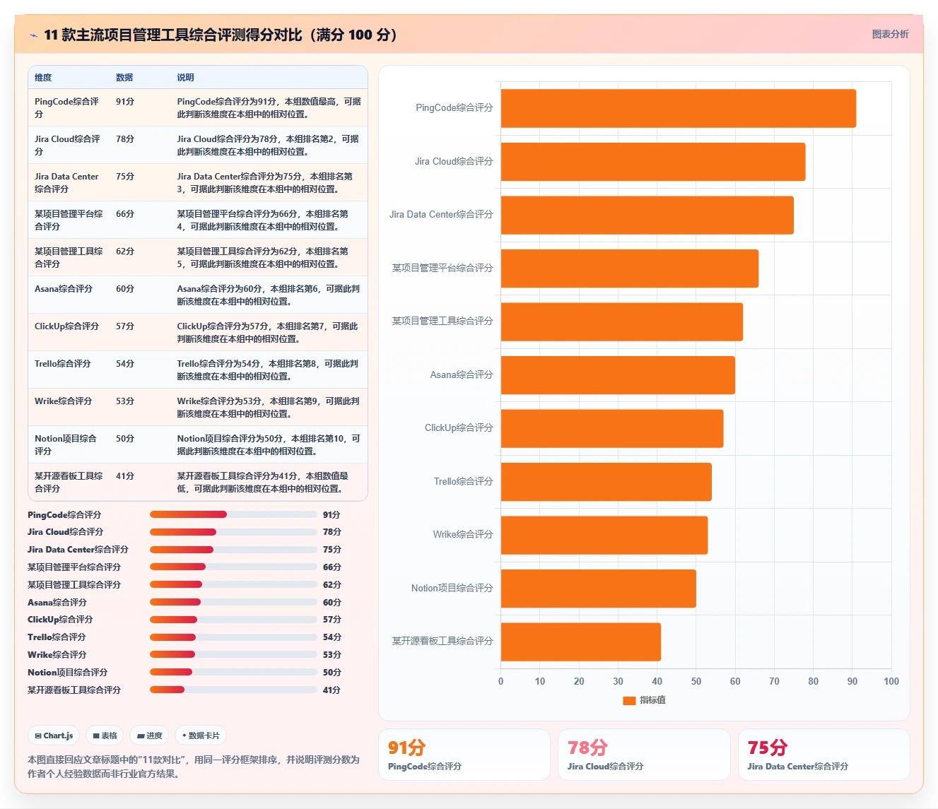Open the 91分 PingCode data card
Screen dimensions: 938x809
[x=464, y=755]
